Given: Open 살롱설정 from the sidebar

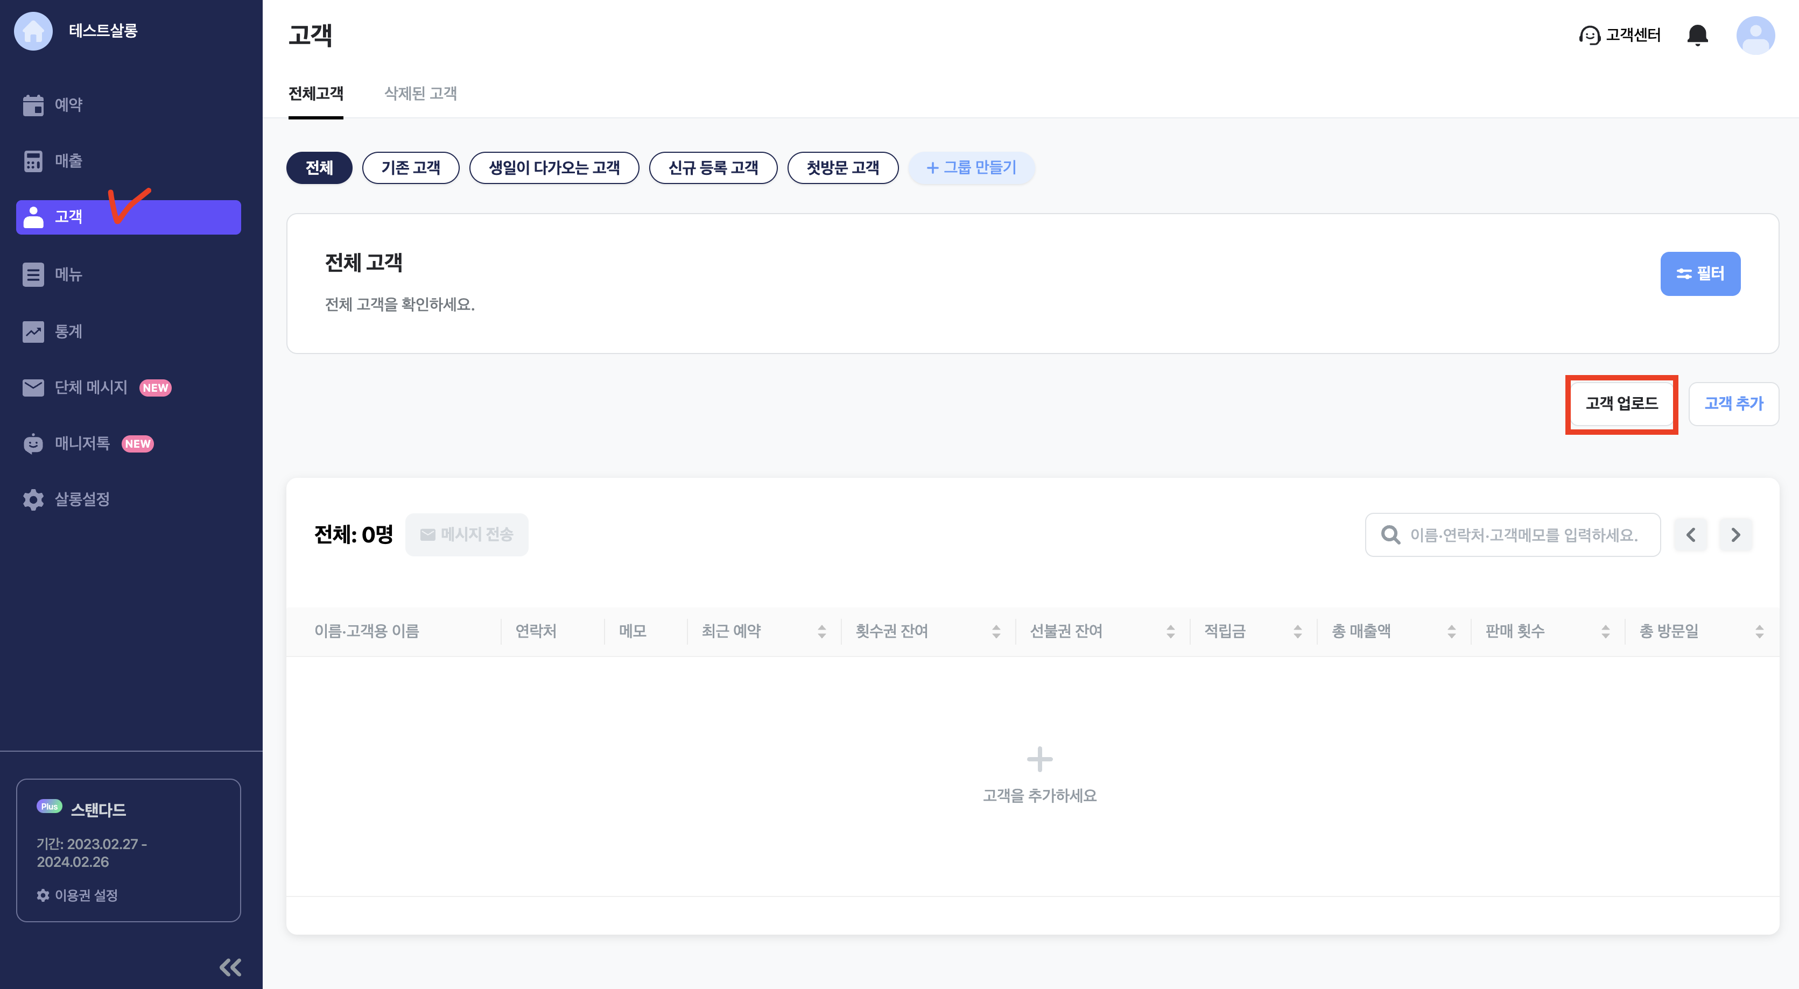Looking at the screenshot, I should (x=82, y=499).
